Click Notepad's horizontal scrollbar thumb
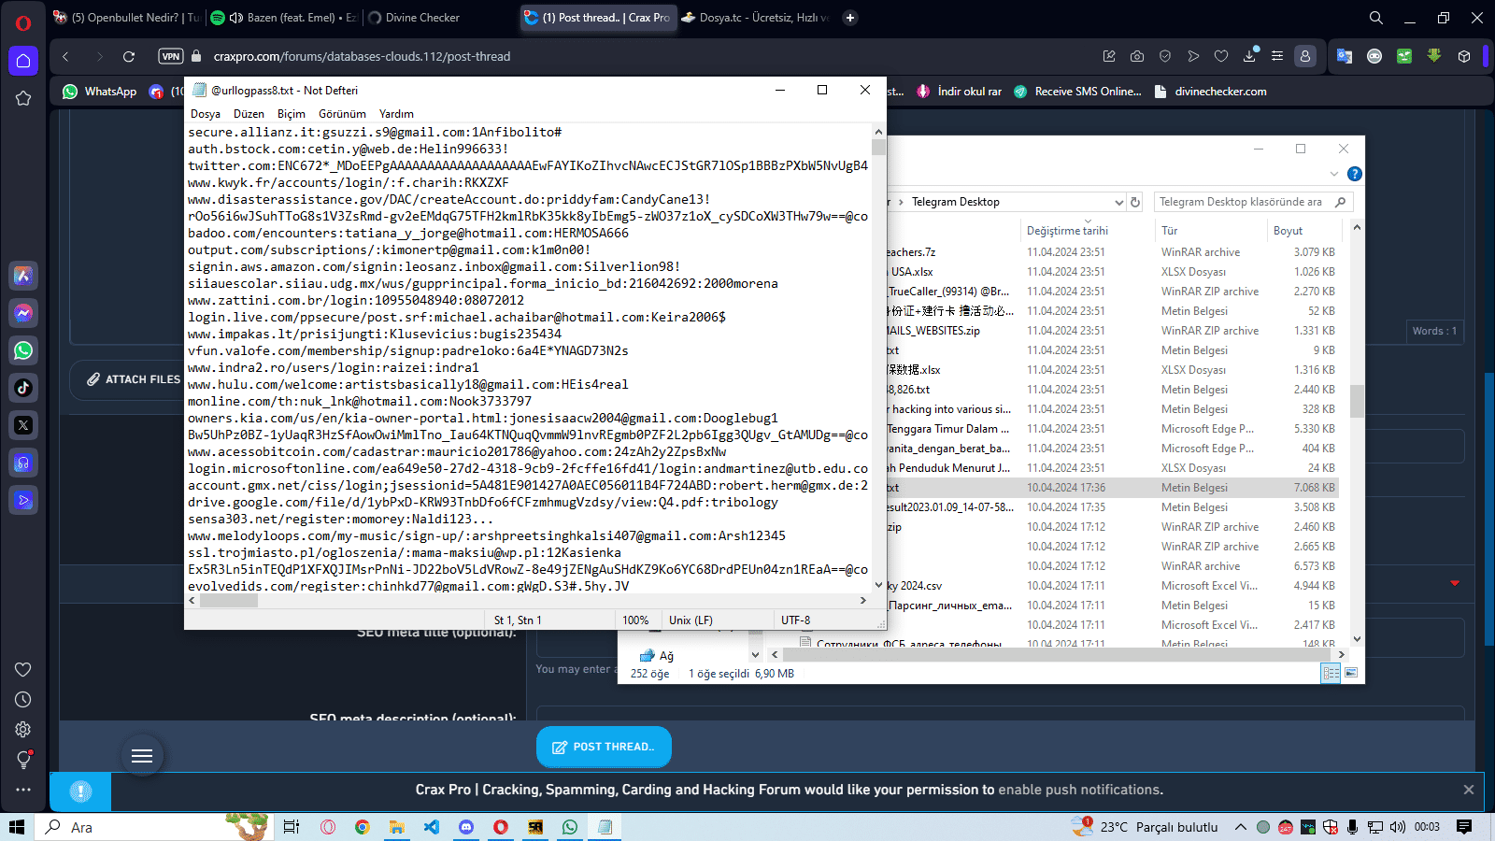 pyautogui.click(x=229, y=601)
